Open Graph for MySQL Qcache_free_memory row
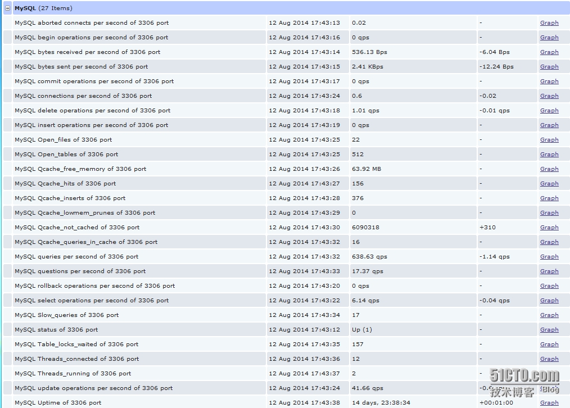This screenshot has width=570, height=408. pyautogui.click(x=549, y=169)
